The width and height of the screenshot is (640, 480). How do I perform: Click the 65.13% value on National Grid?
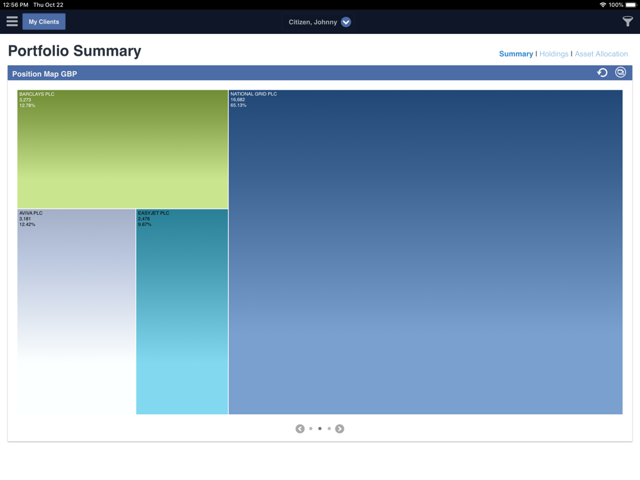[x=238, y=106]
